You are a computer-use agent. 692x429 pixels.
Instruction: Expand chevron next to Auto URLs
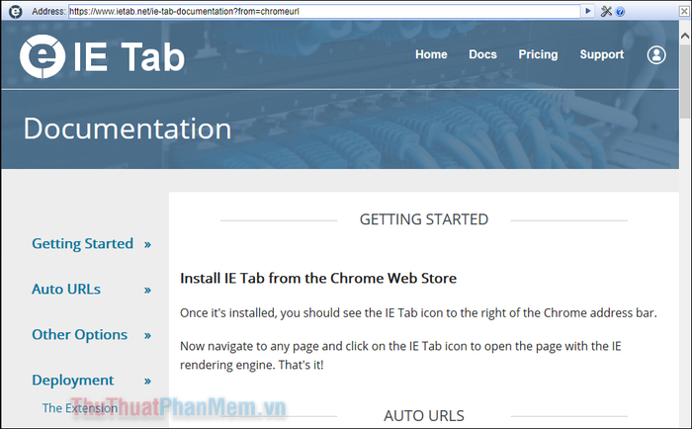(x=147, y=290)
